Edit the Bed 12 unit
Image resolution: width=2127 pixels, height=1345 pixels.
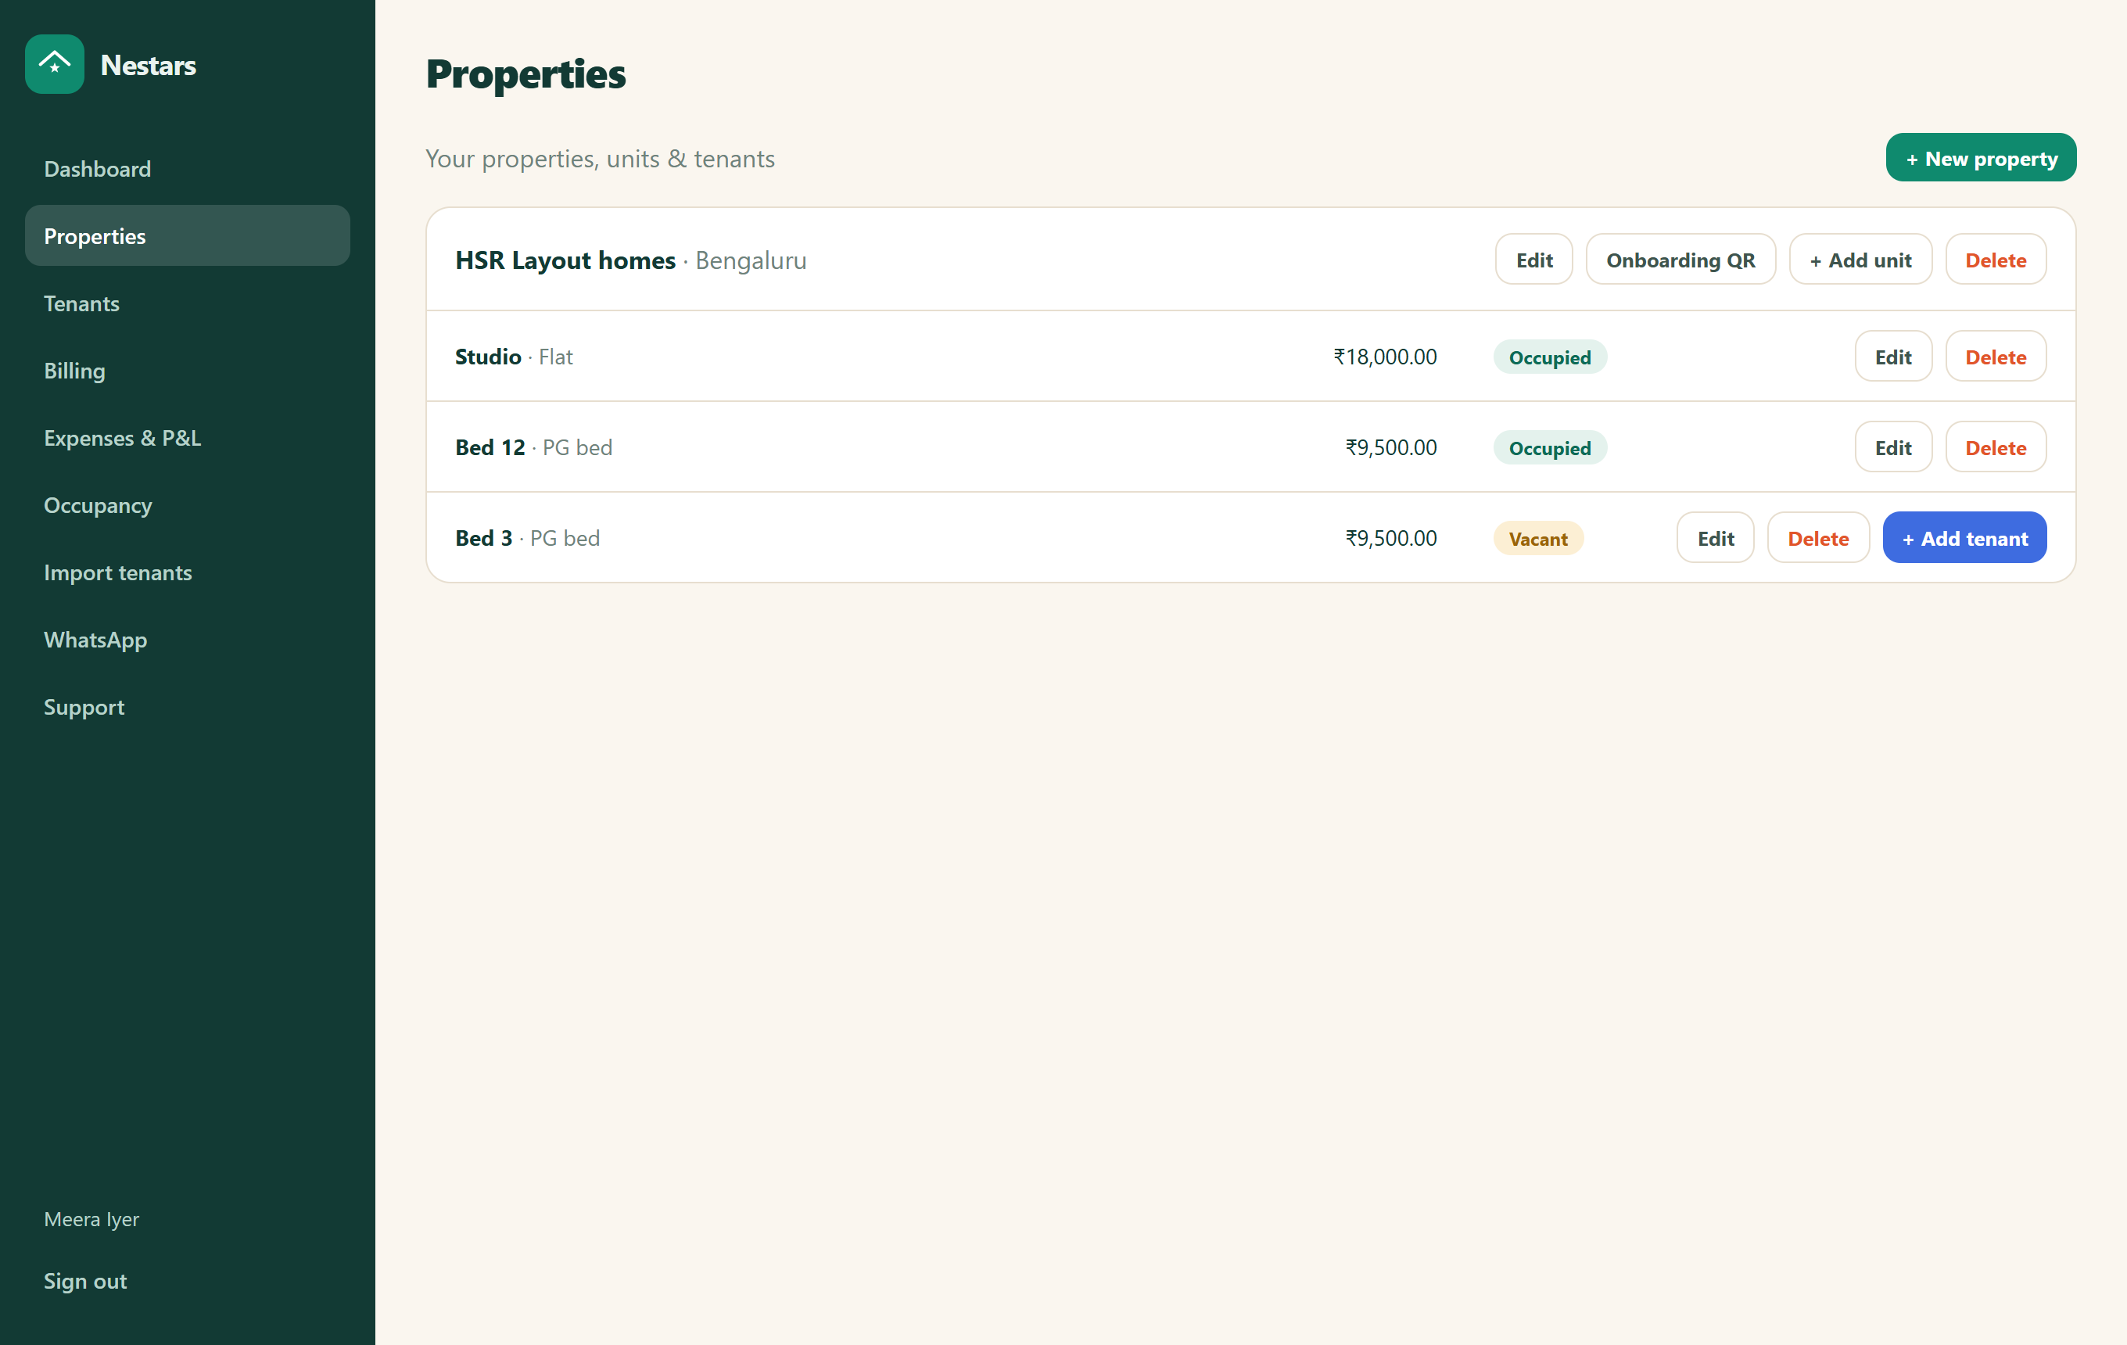click(1893, 448)
